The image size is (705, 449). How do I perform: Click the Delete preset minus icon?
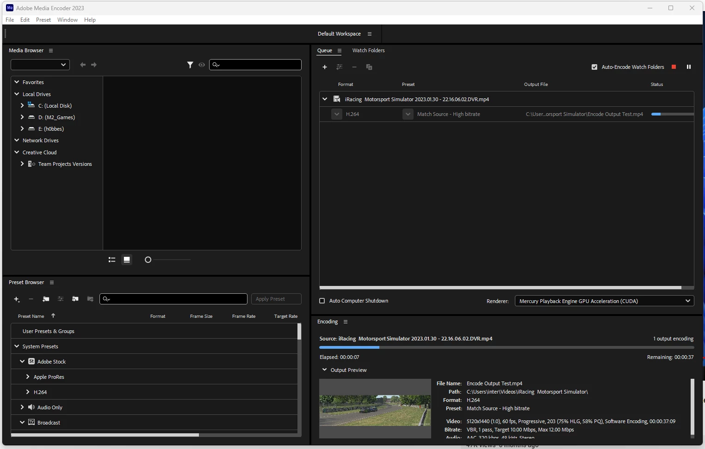pyautogui.click(x=31, y=299)
